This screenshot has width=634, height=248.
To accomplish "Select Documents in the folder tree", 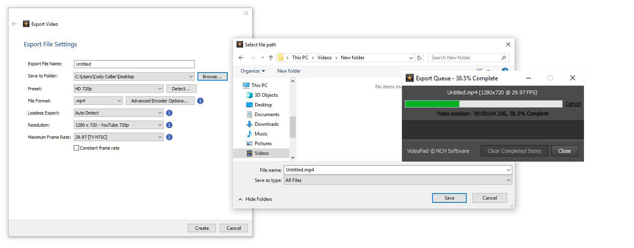I will coord(262,114).
